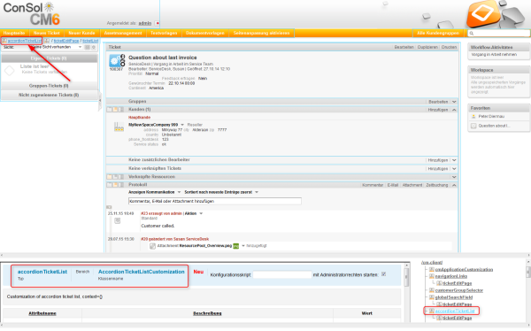This screenshot has width=531, height=331.
Task: Open the Textvorlagen menu item
Action: pyautogui.click(x=164, y=33)
